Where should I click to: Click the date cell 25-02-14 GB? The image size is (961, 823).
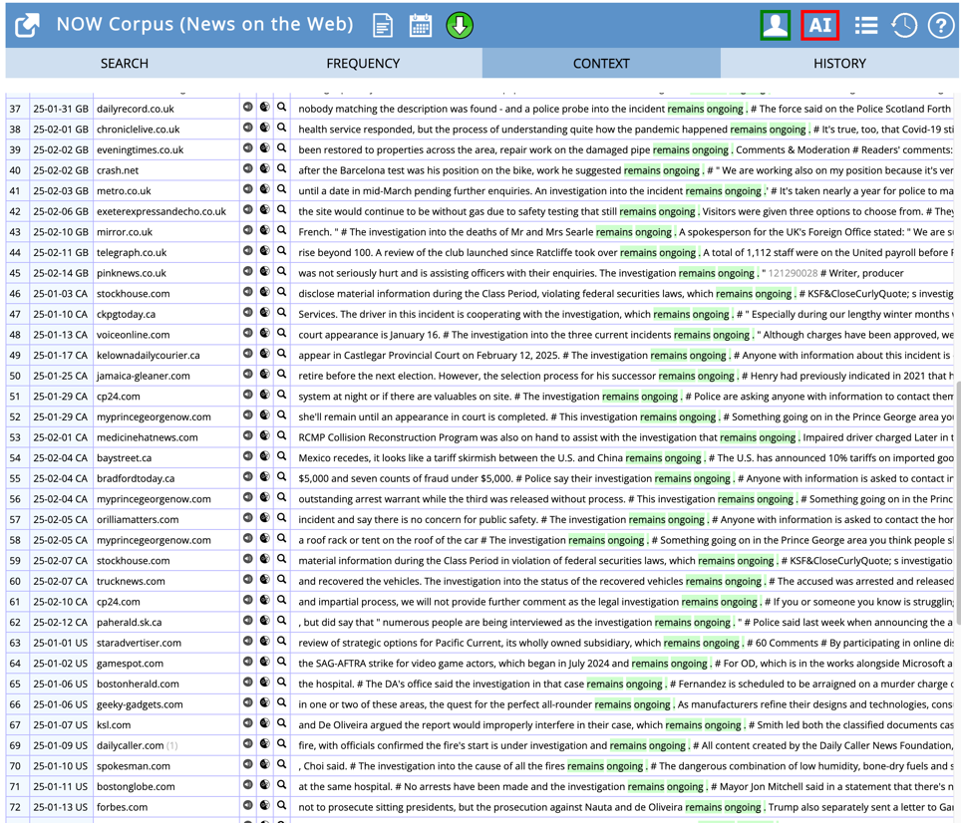click(x=61, y=273)
